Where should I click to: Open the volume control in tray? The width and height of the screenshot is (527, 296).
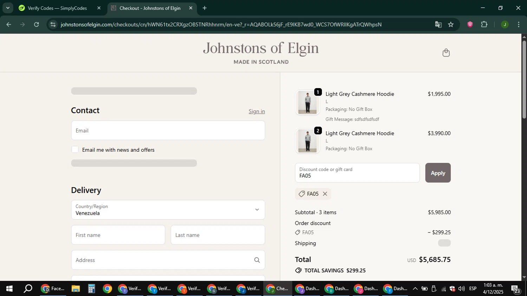click(461, 289)
